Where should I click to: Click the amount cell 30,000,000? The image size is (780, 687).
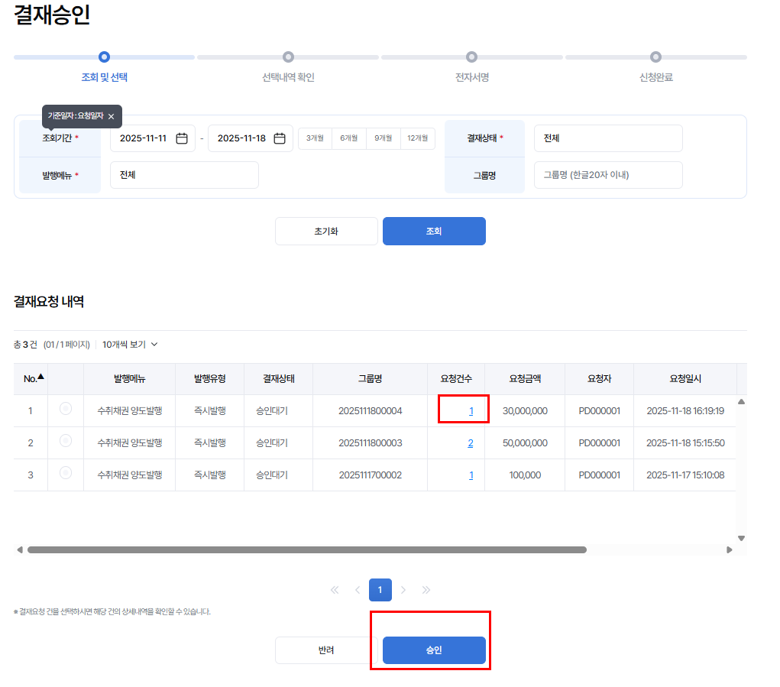point(525,411)
